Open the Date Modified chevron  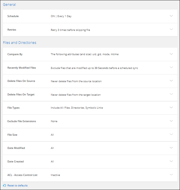[171, 148]
